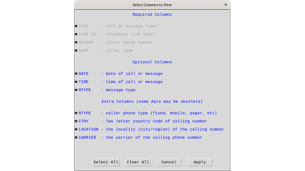Click the Extra Columns heading text

152,101
